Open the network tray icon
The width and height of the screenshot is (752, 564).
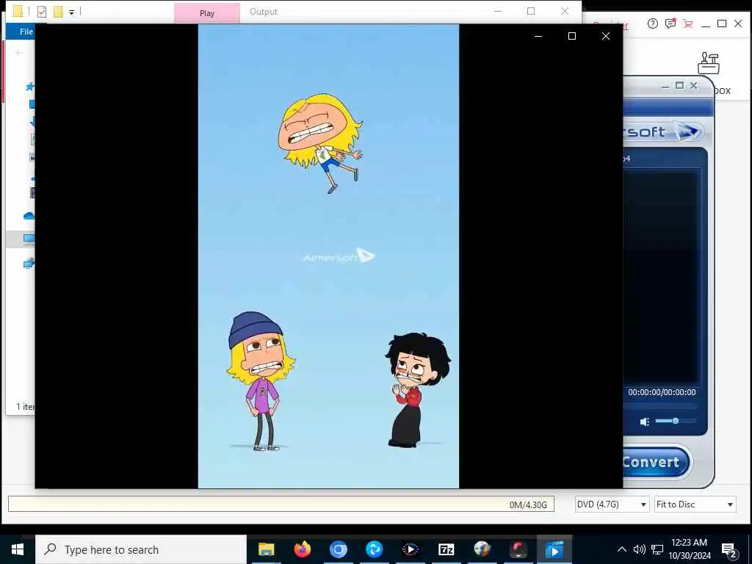point(657,549)
